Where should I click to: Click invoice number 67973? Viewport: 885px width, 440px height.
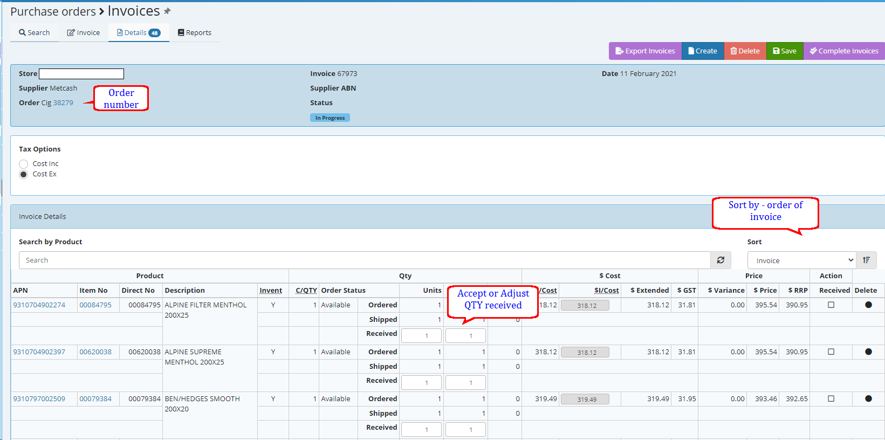click(347, 73)
